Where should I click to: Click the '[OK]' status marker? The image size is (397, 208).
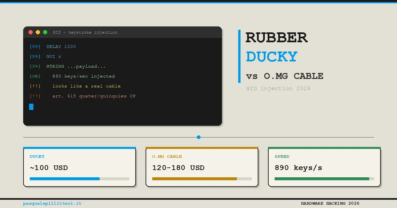[x=35, y=76]
